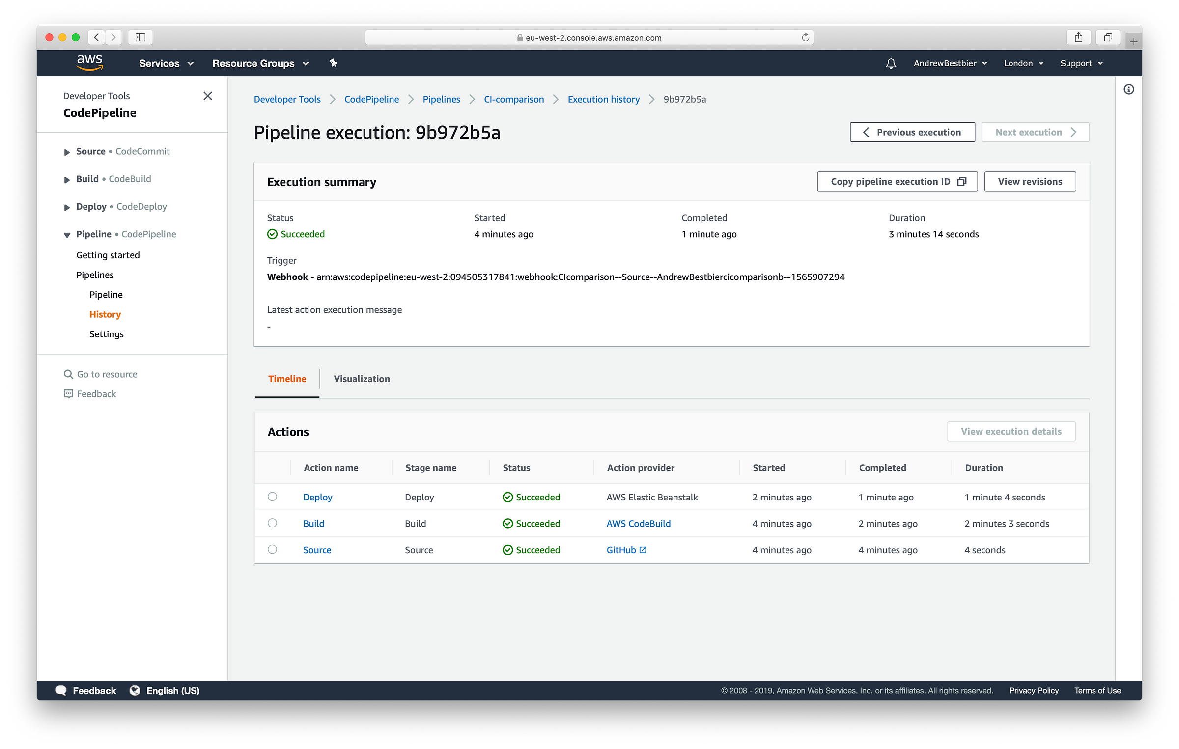Click Next execution button
Image resolution: width=1179 pixels, height=749 pixels.
click(x=1036, y=132)
